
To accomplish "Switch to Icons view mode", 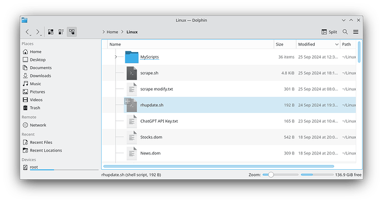I will (x=51, y=32).
